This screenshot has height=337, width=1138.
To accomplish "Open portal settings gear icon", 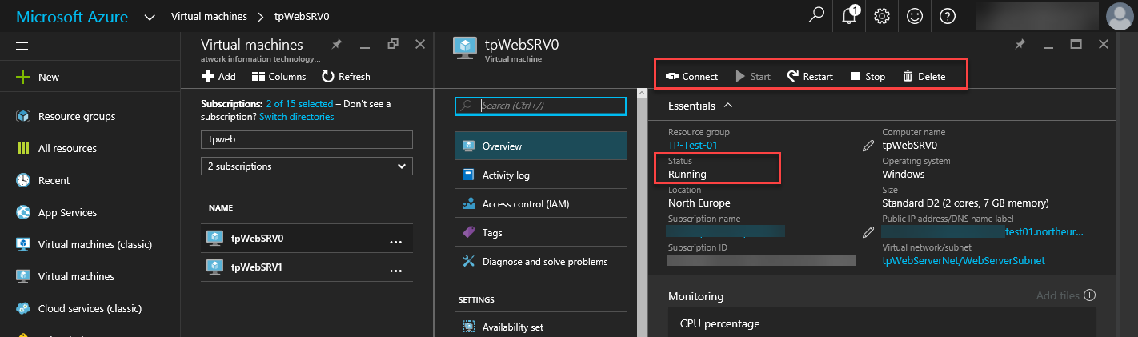I will (x=882, y=16).
